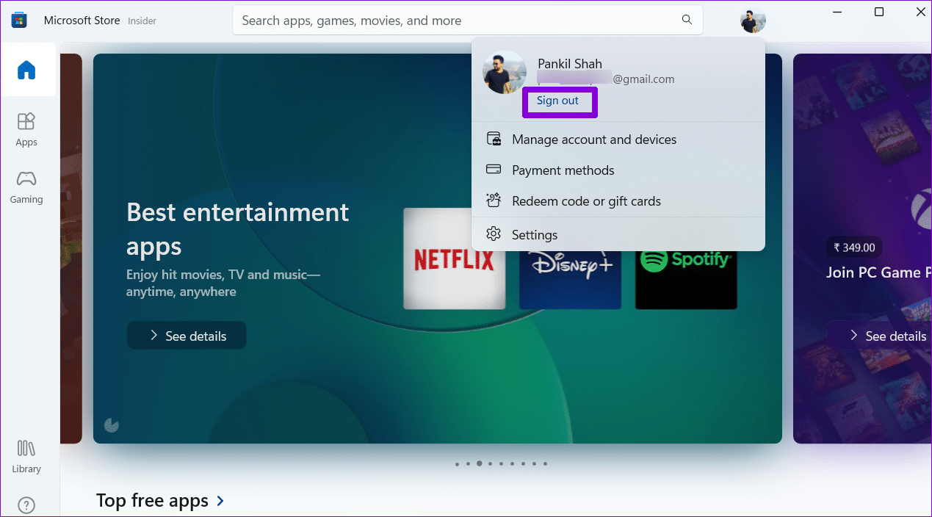This screenshot has height=517, width=932.
Task: Select the last carousel page dot
Action: 545,464
